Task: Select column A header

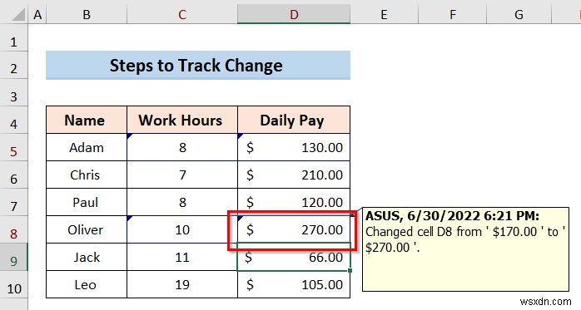Action: coord(37,15)
